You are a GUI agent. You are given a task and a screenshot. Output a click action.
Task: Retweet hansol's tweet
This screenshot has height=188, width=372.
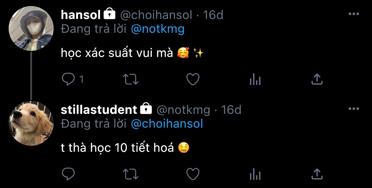tap(131, 79)
